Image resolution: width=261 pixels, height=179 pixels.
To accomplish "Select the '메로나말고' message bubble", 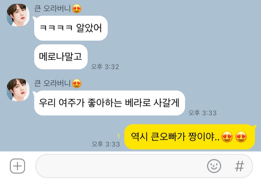I will tap(61, 57).
